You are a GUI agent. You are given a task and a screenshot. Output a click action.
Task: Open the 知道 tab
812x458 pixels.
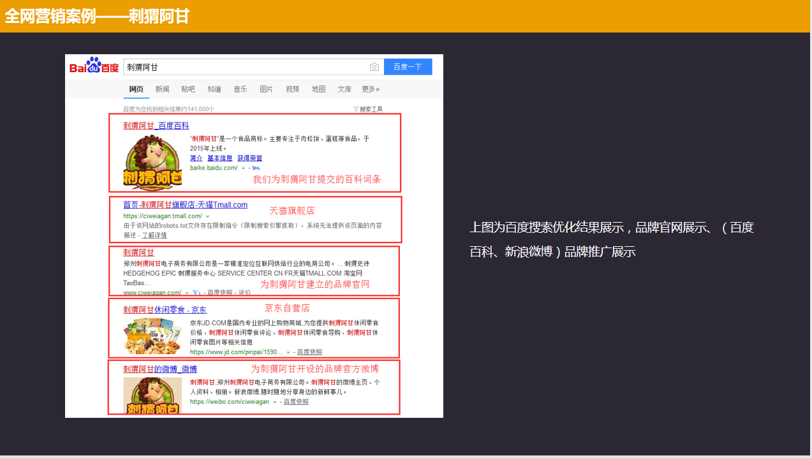(x=214, y=89)
